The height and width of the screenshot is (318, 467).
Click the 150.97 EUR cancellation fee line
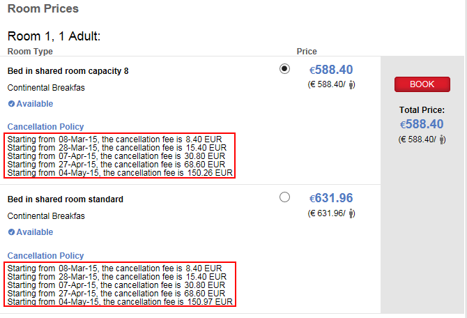click(120, 302)
